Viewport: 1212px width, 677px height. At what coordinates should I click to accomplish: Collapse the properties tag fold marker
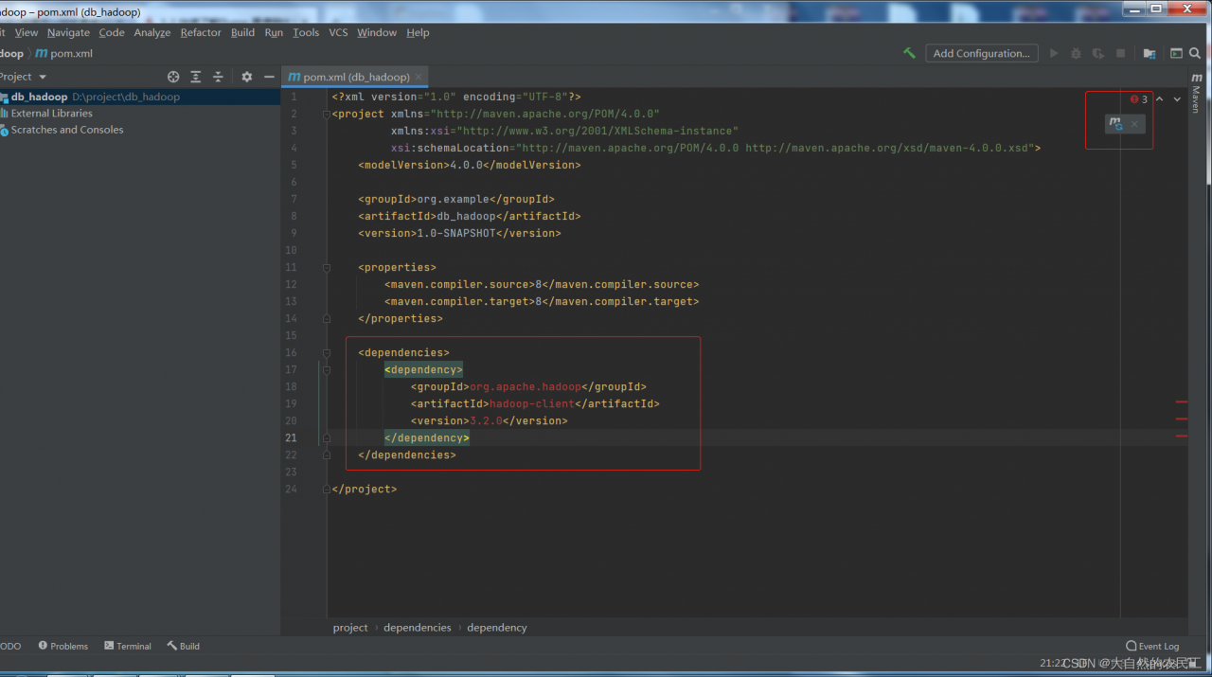point(326,268)
